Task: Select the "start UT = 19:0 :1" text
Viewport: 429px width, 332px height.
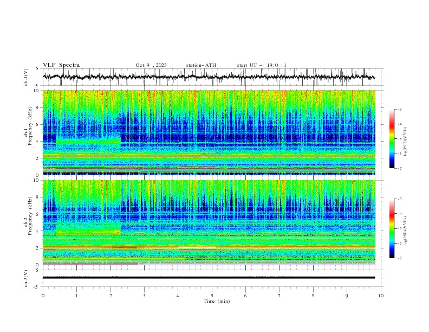Action: pyautogui.click(x=262, y=65)
